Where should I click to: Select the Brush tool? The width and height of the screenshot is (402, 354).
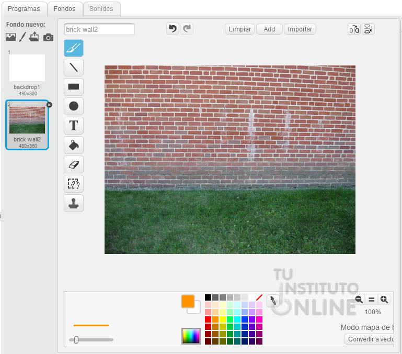[74, 48]
